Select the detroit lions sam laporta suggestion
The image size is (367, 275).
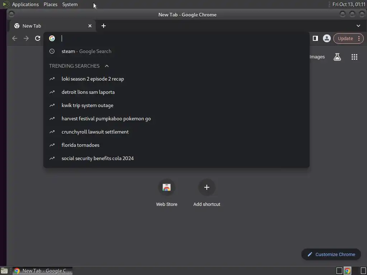click(176, 92)
